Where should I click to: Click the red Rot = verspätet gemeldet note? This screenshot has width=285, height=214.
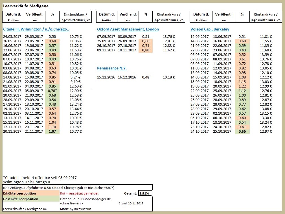pyautogui.click(x=80, y=193)
